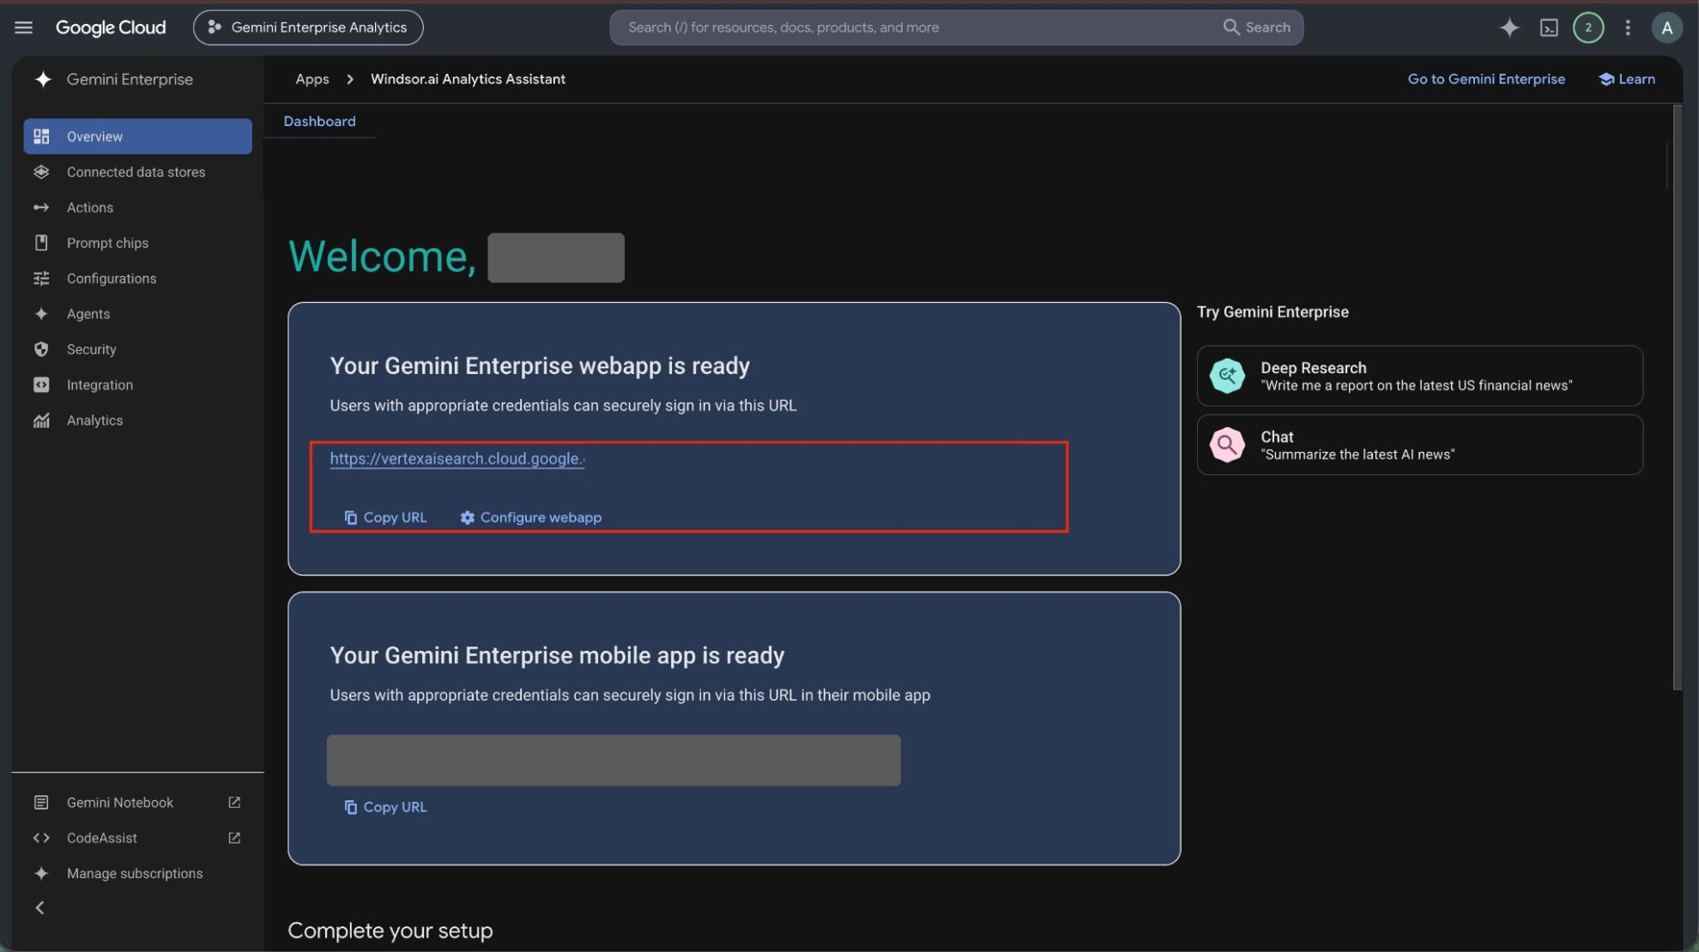This screenshot has width=1699, height=952.
Task: Click the Actions arrow icon
Action: point(41,208)
